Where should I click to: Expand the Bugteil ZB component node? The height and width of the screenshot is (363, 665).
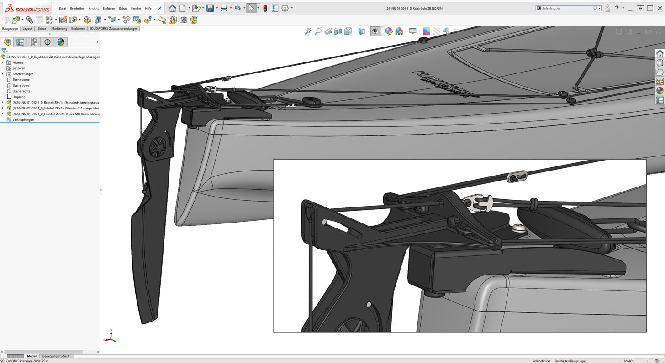3,103
